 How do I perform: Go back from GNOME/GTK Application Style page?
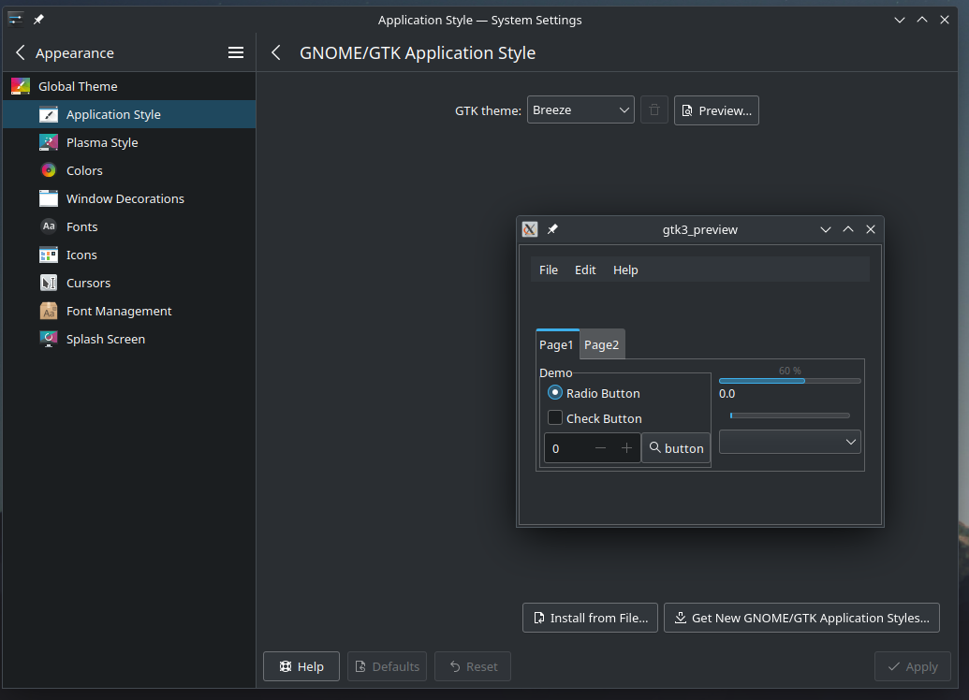tap(276, 53)
